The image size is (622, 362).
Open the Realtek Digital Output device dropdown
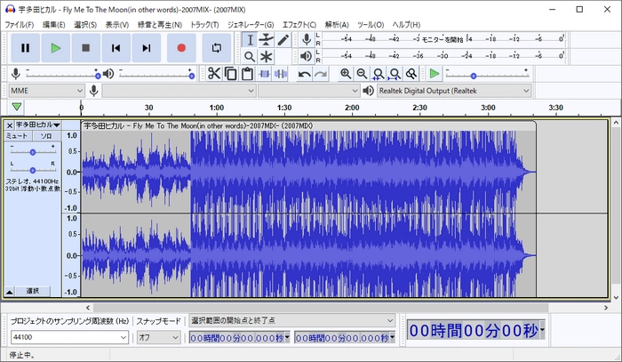click(454, 91)
